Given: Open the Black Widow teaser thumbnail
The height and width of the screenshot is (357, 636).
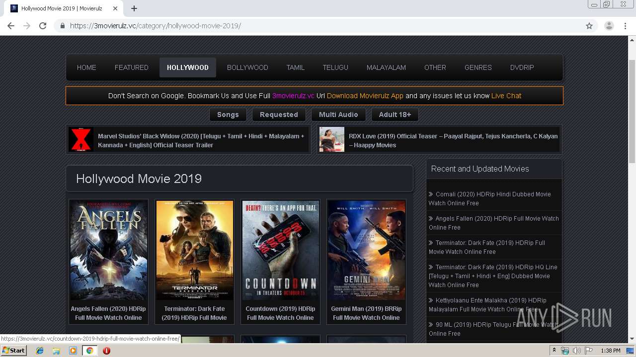Looking at the screenshot, I should (x=81, y=139).
